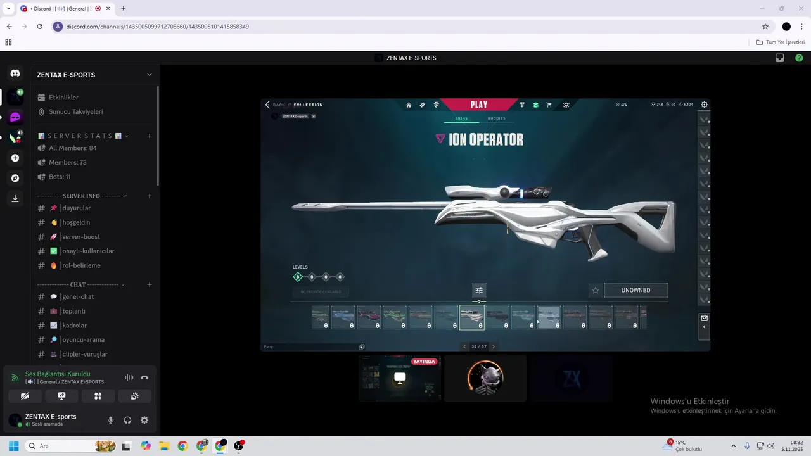Open the purple server icon in server list

coord(15,117)
